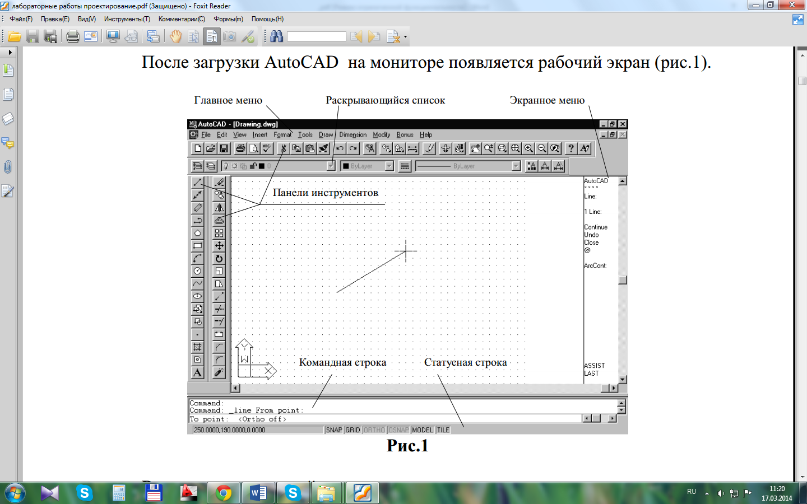The image size is (807, 504).
Task: Open the Комментарии(C) menu
Action: tap(182, 19)
